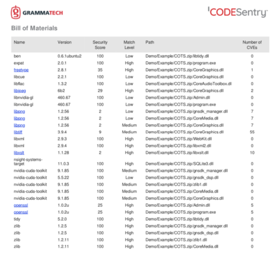Click the Security Score column header
This screenshot has height=254, width=280.
pyautogui.click(x=100, y=45)
